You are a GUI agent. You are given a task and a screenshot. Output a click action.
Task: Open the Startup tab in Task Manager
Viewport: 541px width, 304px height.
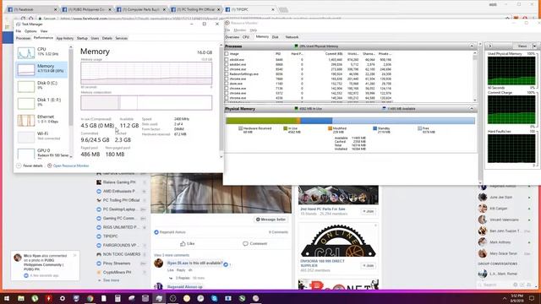point(82,38)
